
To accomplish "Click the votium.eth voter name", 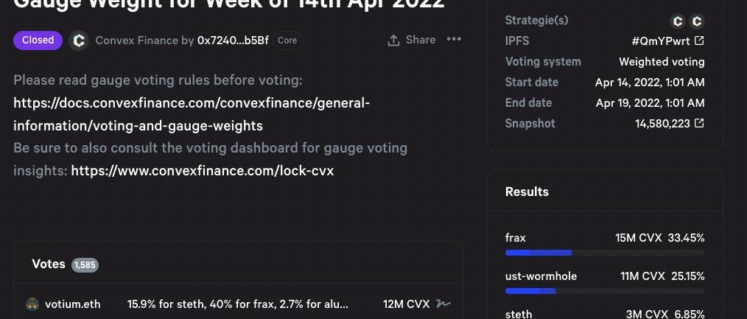I will (73, 304).
